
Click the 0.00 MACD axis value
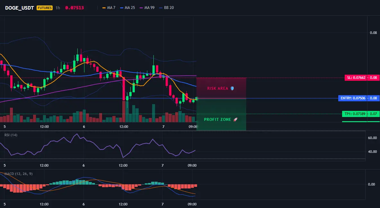pyautogui.click(x=372, y=184)
